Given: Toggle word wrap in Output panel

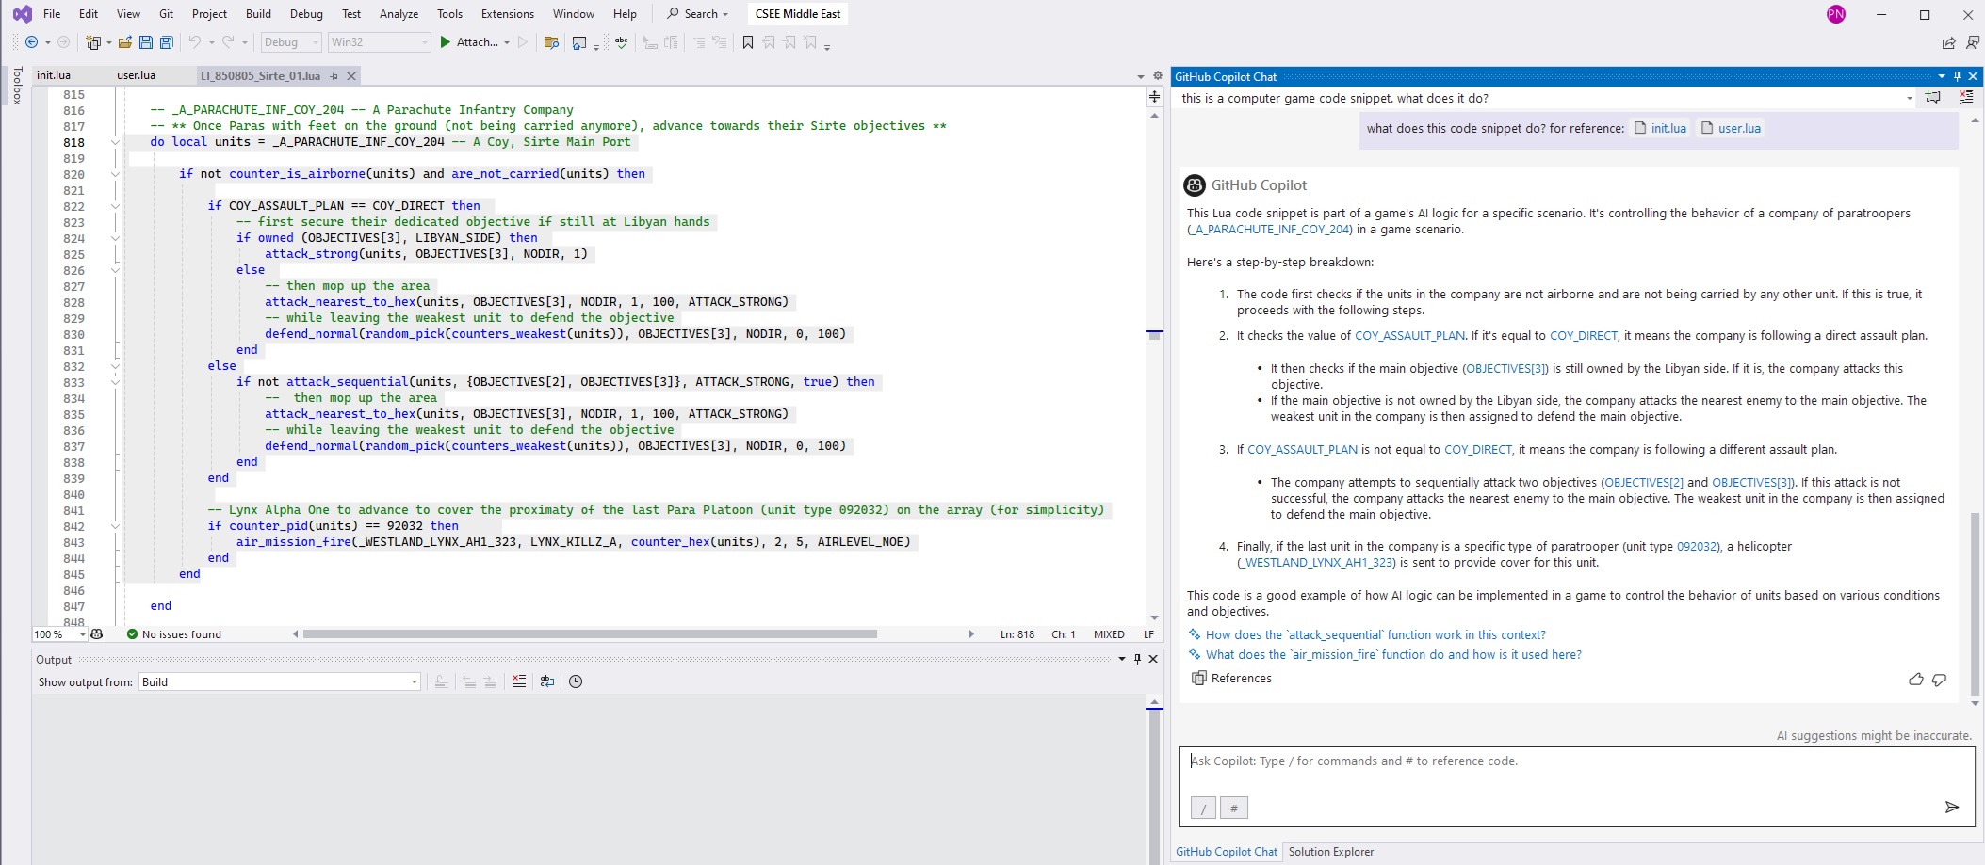Looking at the screenshot, I should tap(547, 681).
